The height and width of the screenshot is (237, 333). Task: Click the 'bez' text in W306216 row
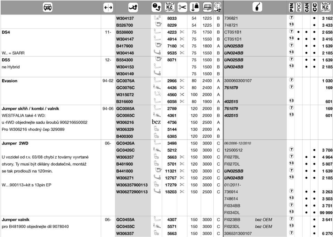tap(156, 122)
